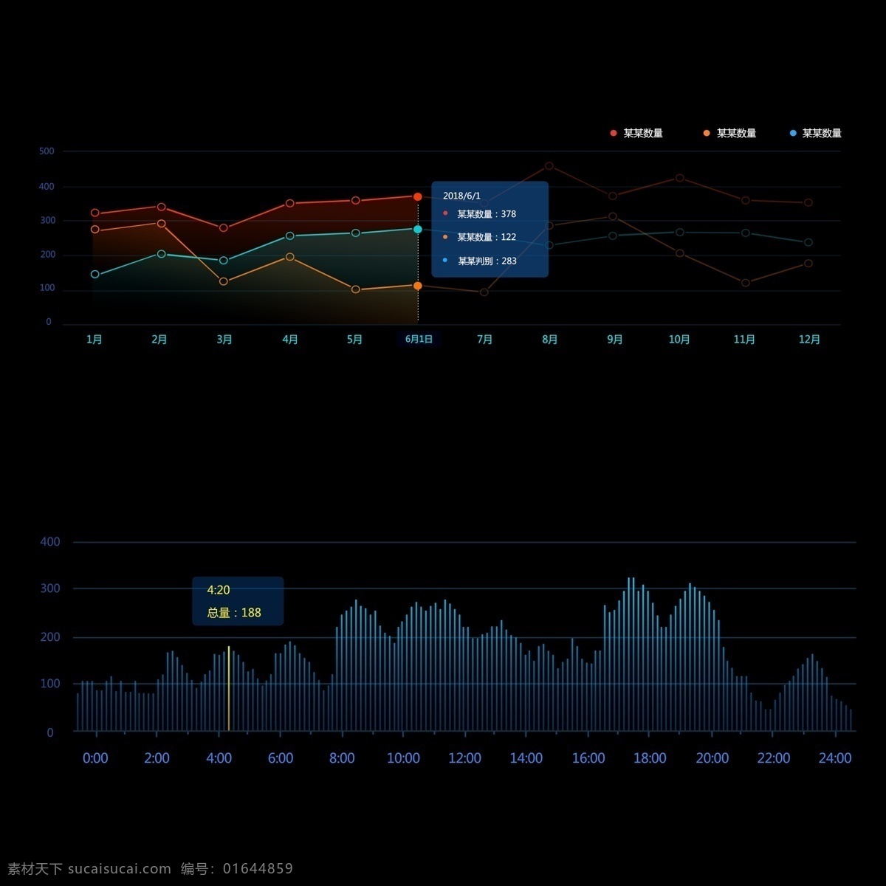Toggle the red 某某数量 legend series
This screenshot has height=886, width=886.
pos(636,134)
